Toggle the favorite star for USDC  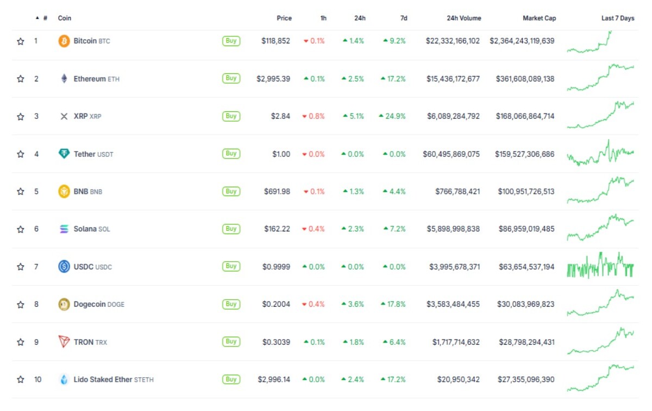coord(21,267)
